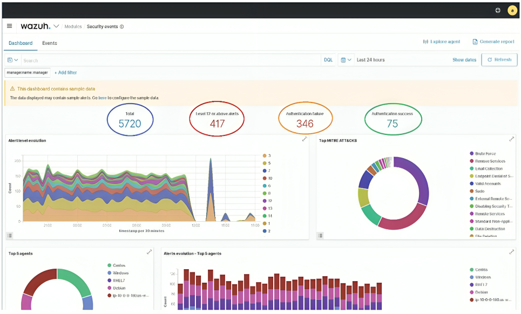Click the Last 24 hours time range
Viewport: 521px width, 314px height.
tap(370, 60)
